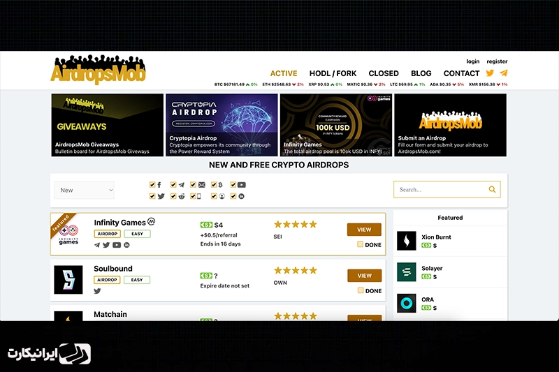559x372 pixels.
Task: Click the login link
Action: click(x=473, y=61)
